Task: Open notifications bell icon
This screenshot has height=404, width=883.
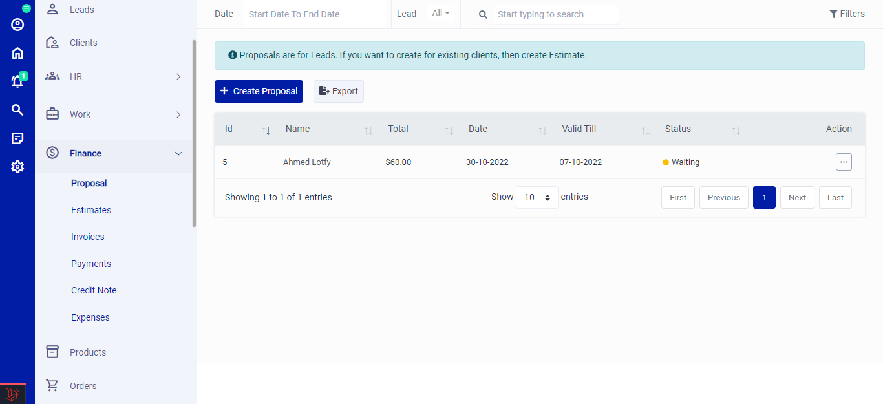Action: click(x=17, y=81)
